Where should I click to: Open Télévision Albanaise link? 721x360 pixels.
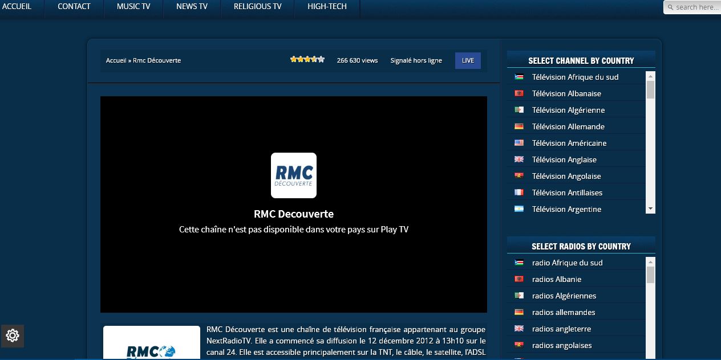pos(566,93)
